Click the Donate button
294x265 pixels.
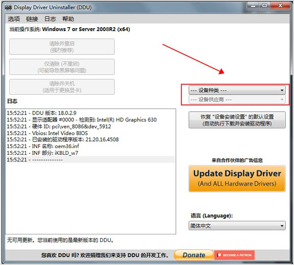pyautogui.click(x=194, y=255)
